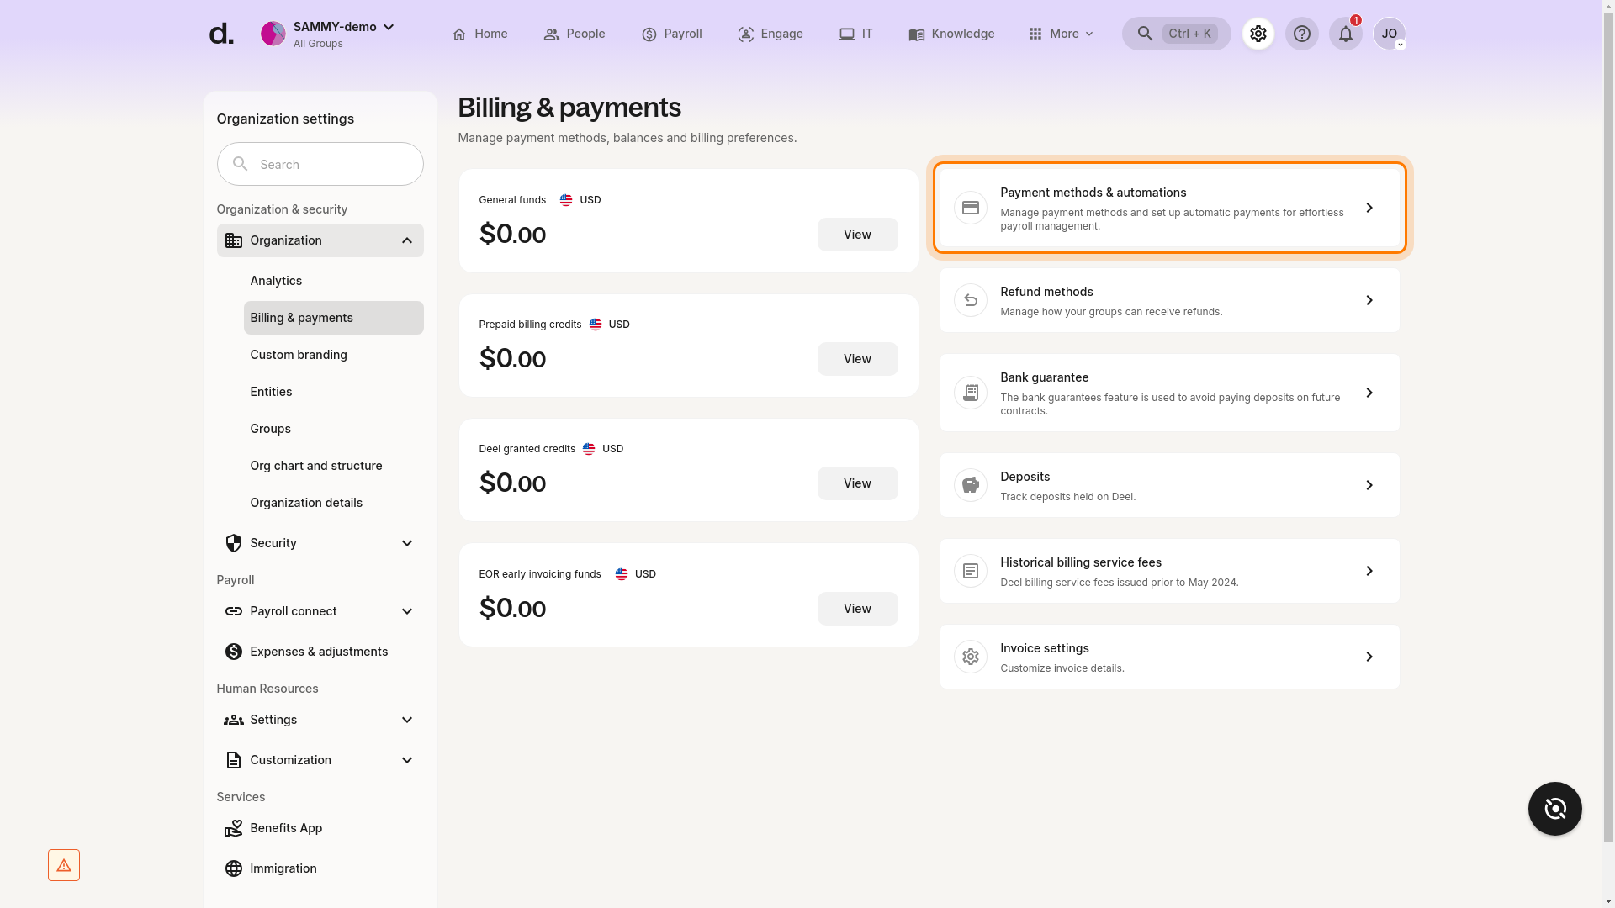
Task: Focus the Organization settings search field
Action: pos(320,164)
